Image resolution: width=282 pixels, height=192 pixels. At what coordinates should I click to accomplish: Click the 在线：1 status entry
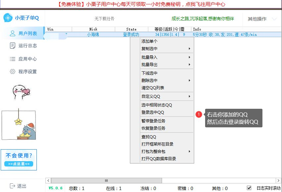(x=114, y=188)
